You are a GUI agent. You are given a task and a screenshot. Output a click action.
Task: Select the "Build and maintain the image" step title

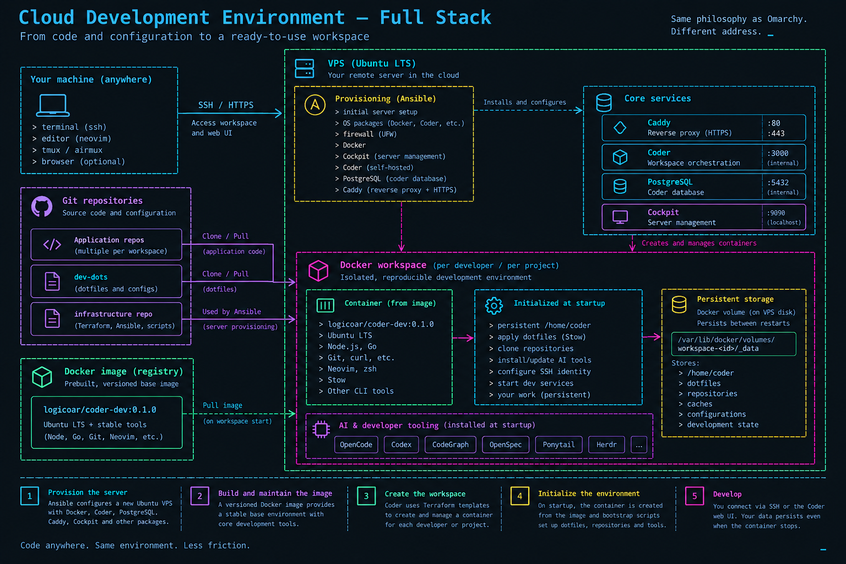[275, 493]
